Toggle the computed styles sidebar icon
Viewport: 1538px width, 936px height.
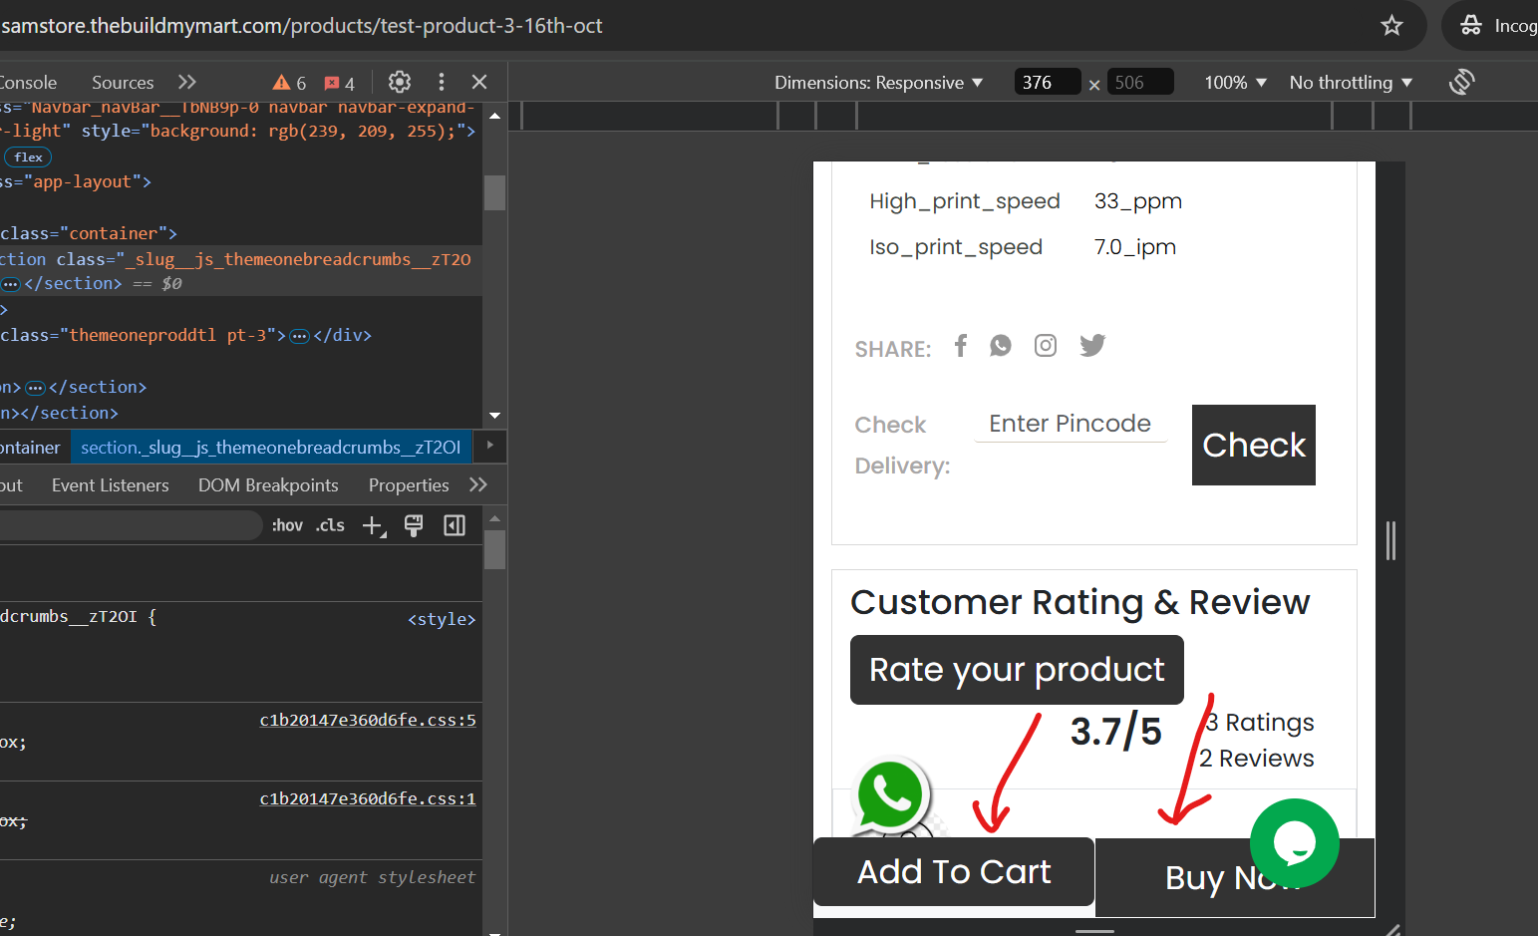tap(455, 525)
